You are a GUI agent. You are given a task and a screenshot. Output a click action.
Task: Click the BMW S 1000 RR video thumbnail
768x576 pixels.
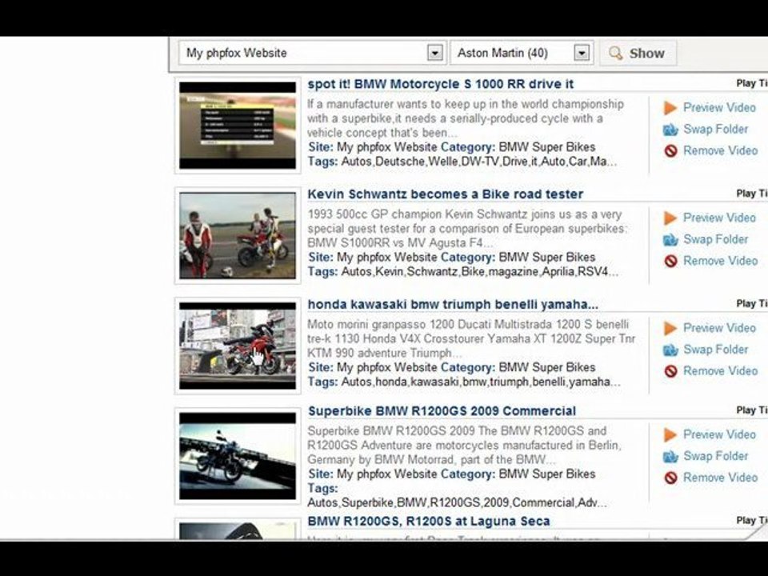238,126
